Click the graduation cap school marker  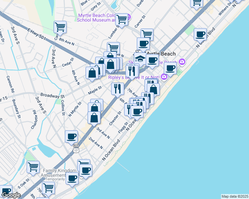coord(140,58)
